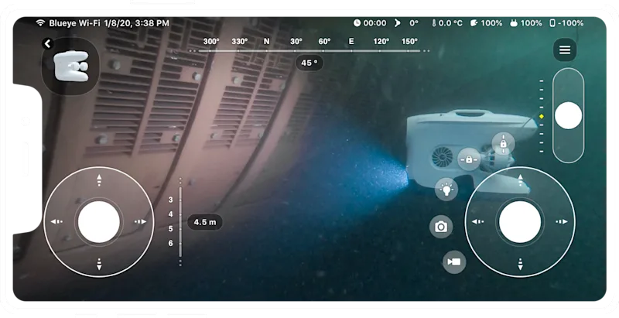
Task: Tap the recording timer 00:00
Action: click(370, 23)
